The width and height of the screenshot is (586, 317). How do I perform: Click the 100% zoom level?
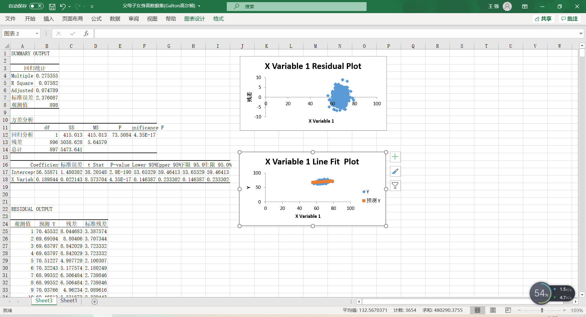[x=577, y=310]
